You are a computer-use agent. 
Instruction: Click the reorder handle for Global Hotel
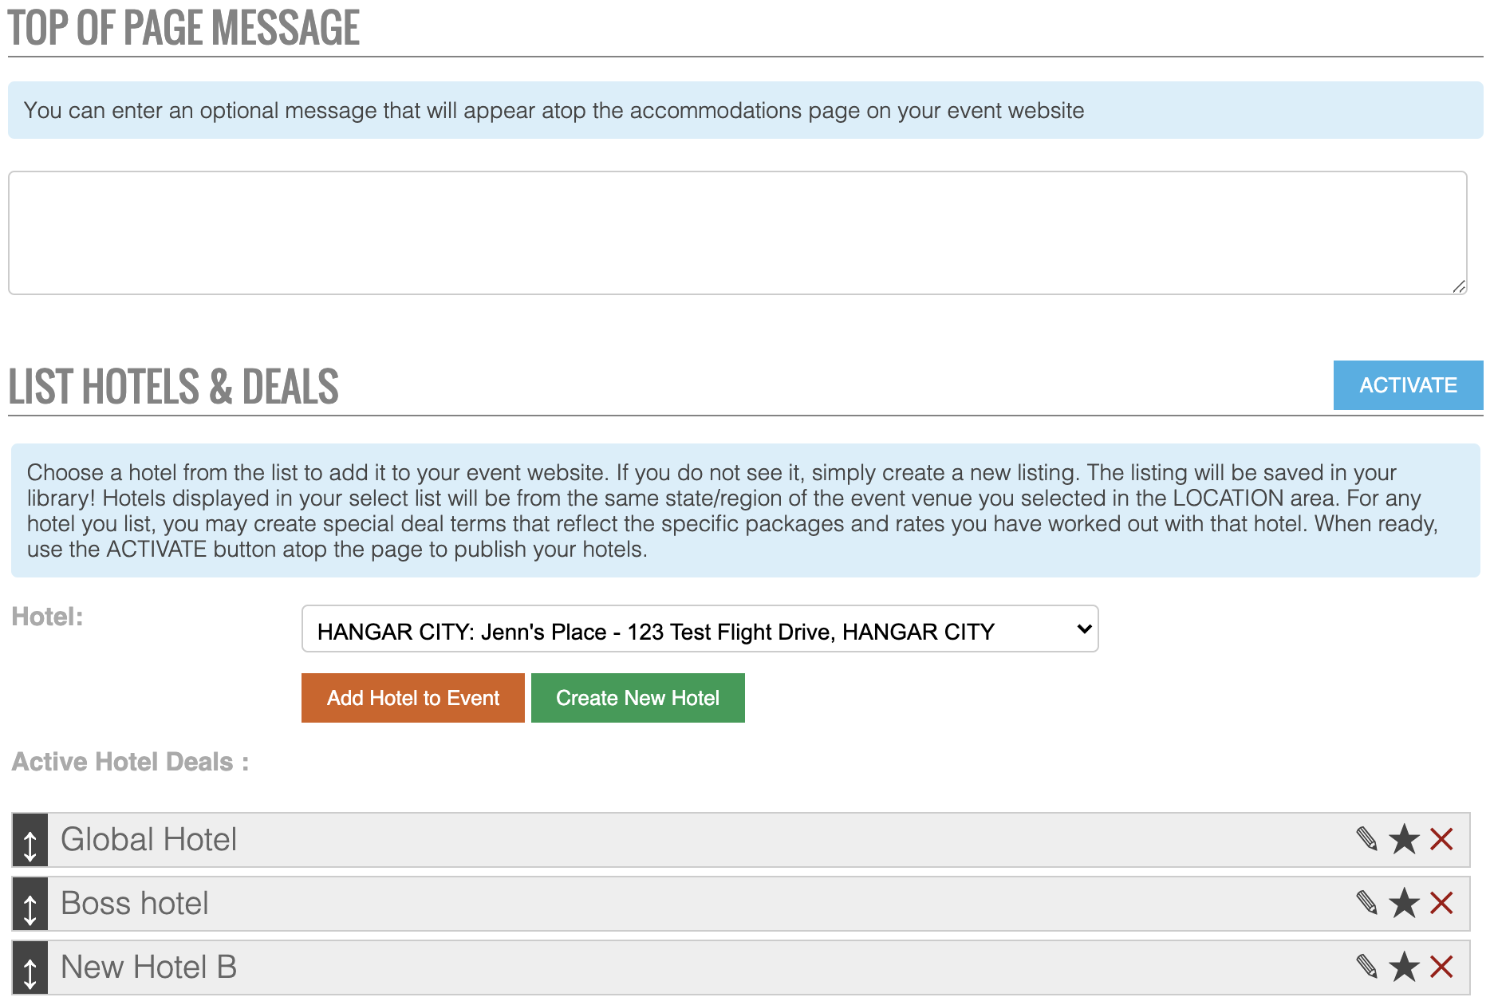pyautogui.click(x=30, y=840)
